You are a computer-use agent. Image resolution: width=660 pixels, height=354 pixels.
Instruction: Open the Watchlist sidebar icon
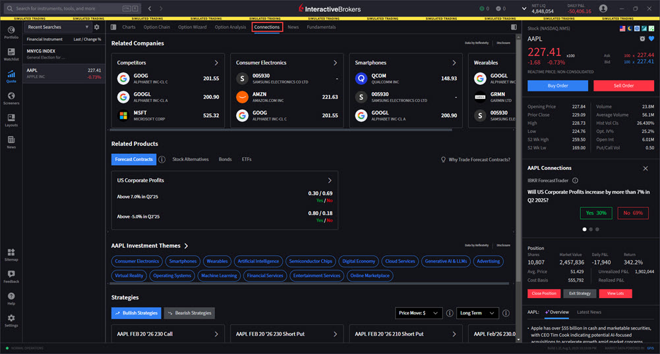coord(11,54)
